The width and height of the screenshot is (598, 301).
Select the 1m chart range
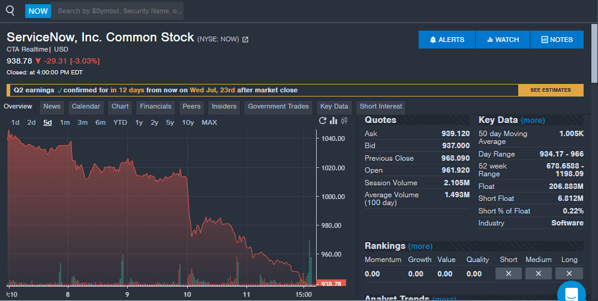pos(65,123)
